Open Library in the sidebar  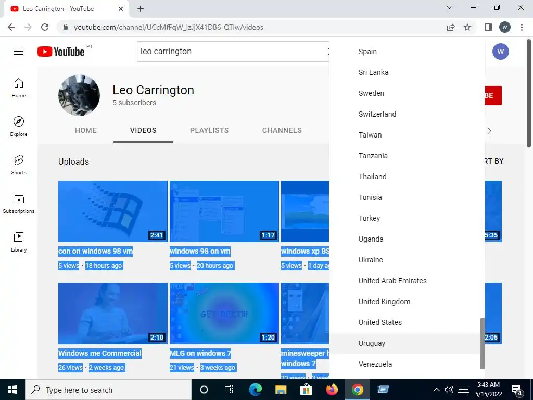19,242
